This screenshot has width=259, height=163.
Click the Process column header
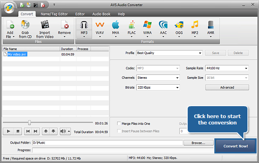(x=83, y=49)
